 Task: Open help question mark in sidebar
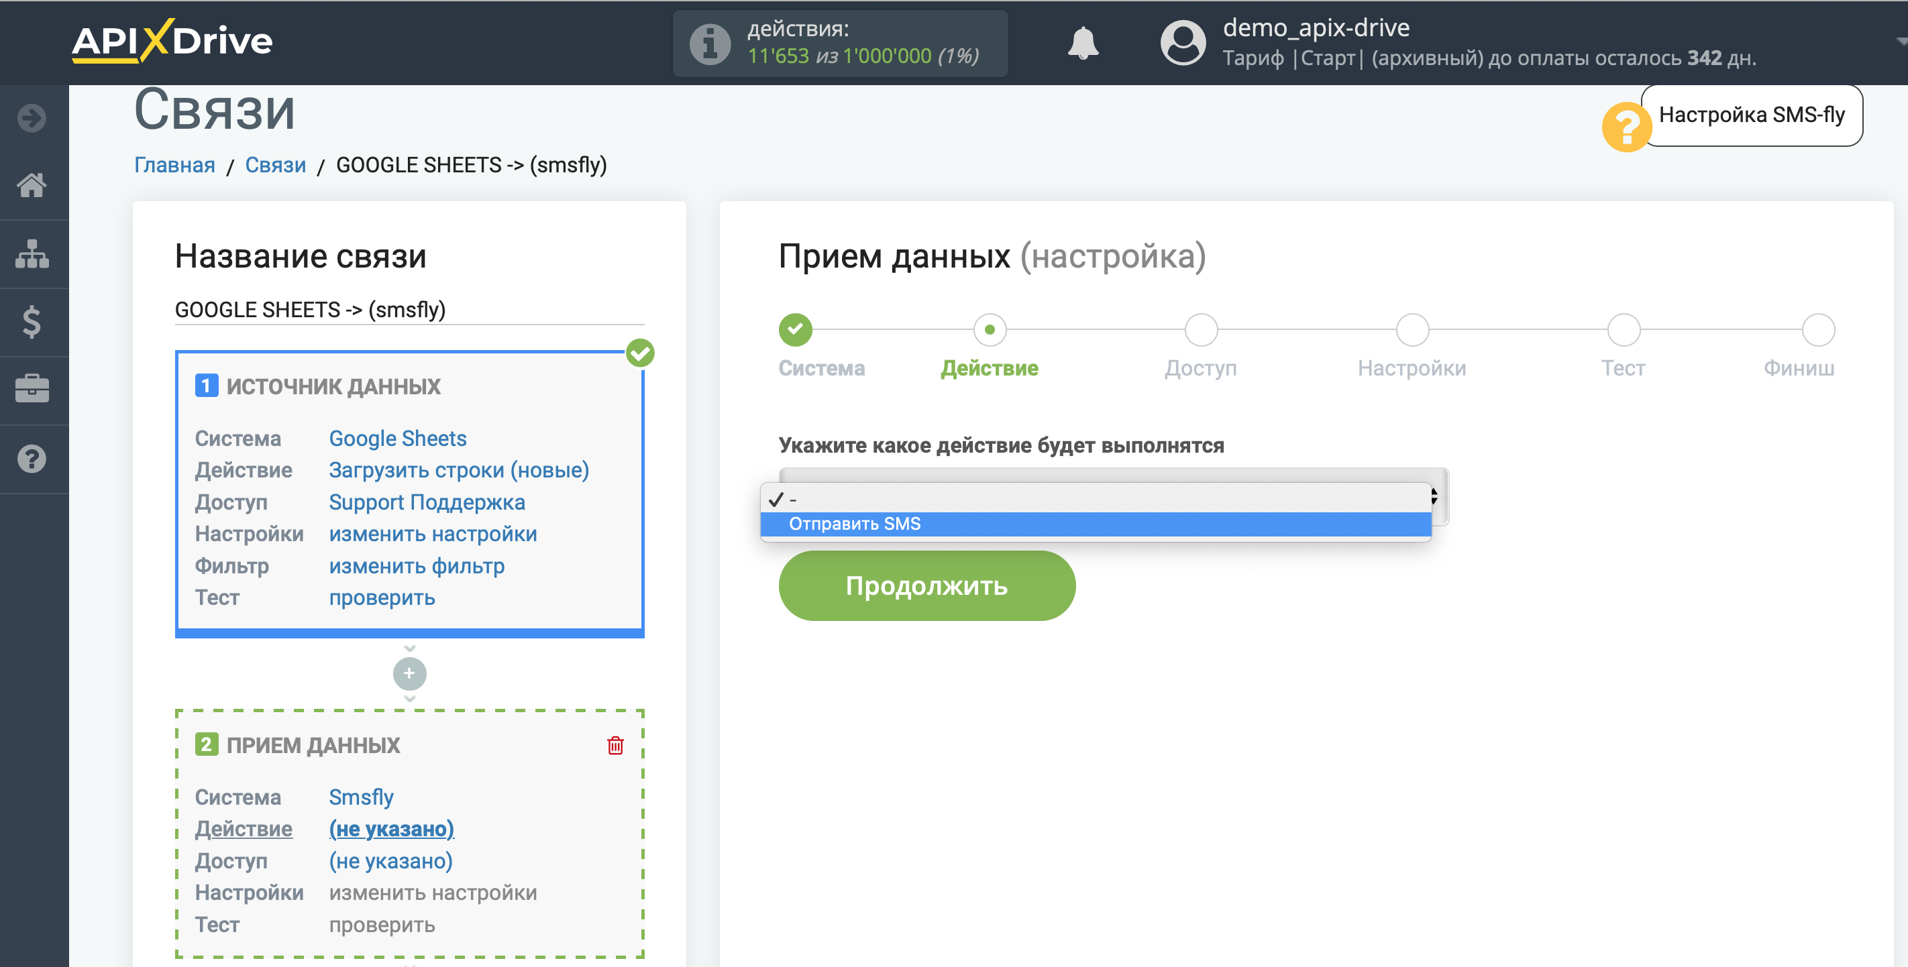(x=32, y=459)
